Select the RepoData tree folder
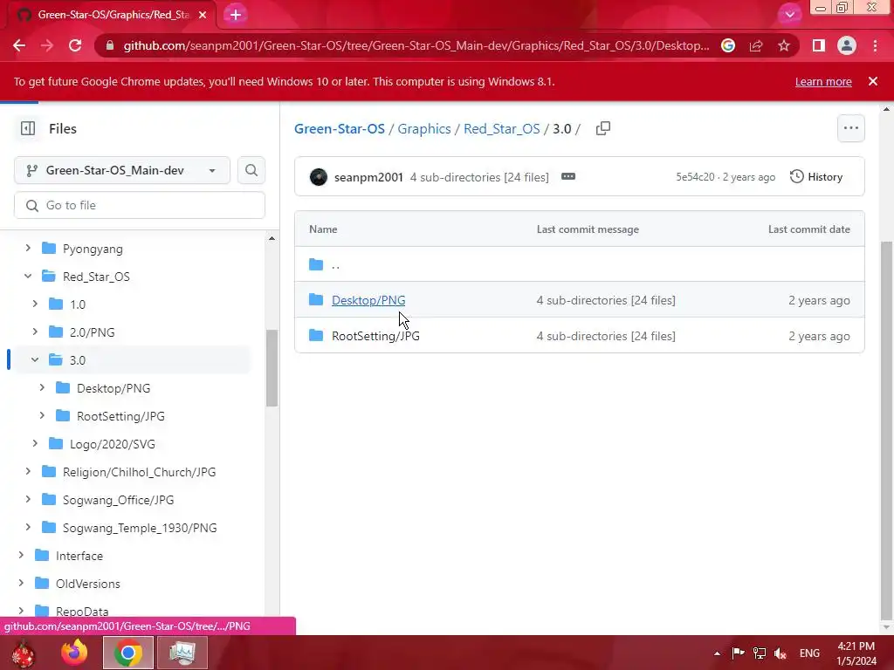Viewport: 894px width, 670px height. tap(82, 612)
